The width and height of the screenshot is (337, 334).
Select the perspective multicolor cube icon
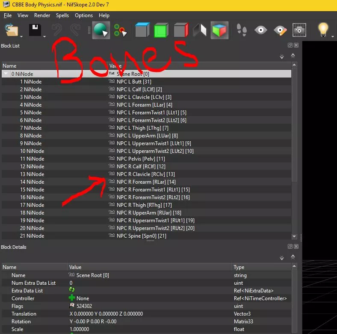click(219, 30)
